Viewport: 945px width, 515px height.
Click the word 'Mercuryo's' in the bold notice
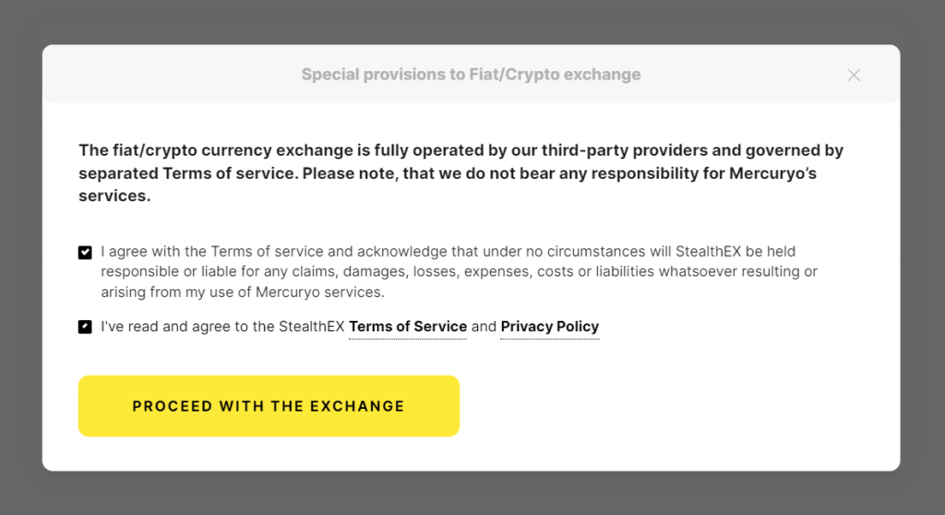[772, 174]
